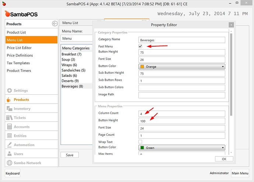Open the Users section

31,154
